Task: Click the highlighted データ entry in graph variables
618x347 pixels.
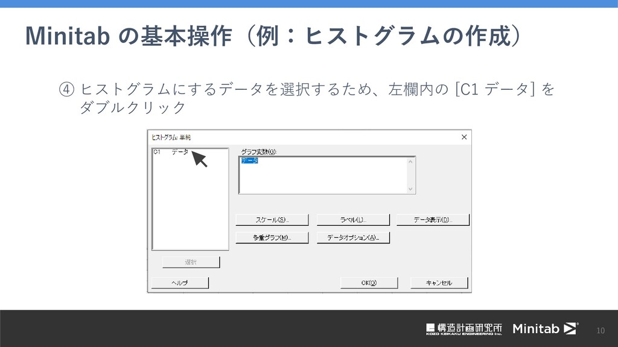Action: (x=249, y=160)
